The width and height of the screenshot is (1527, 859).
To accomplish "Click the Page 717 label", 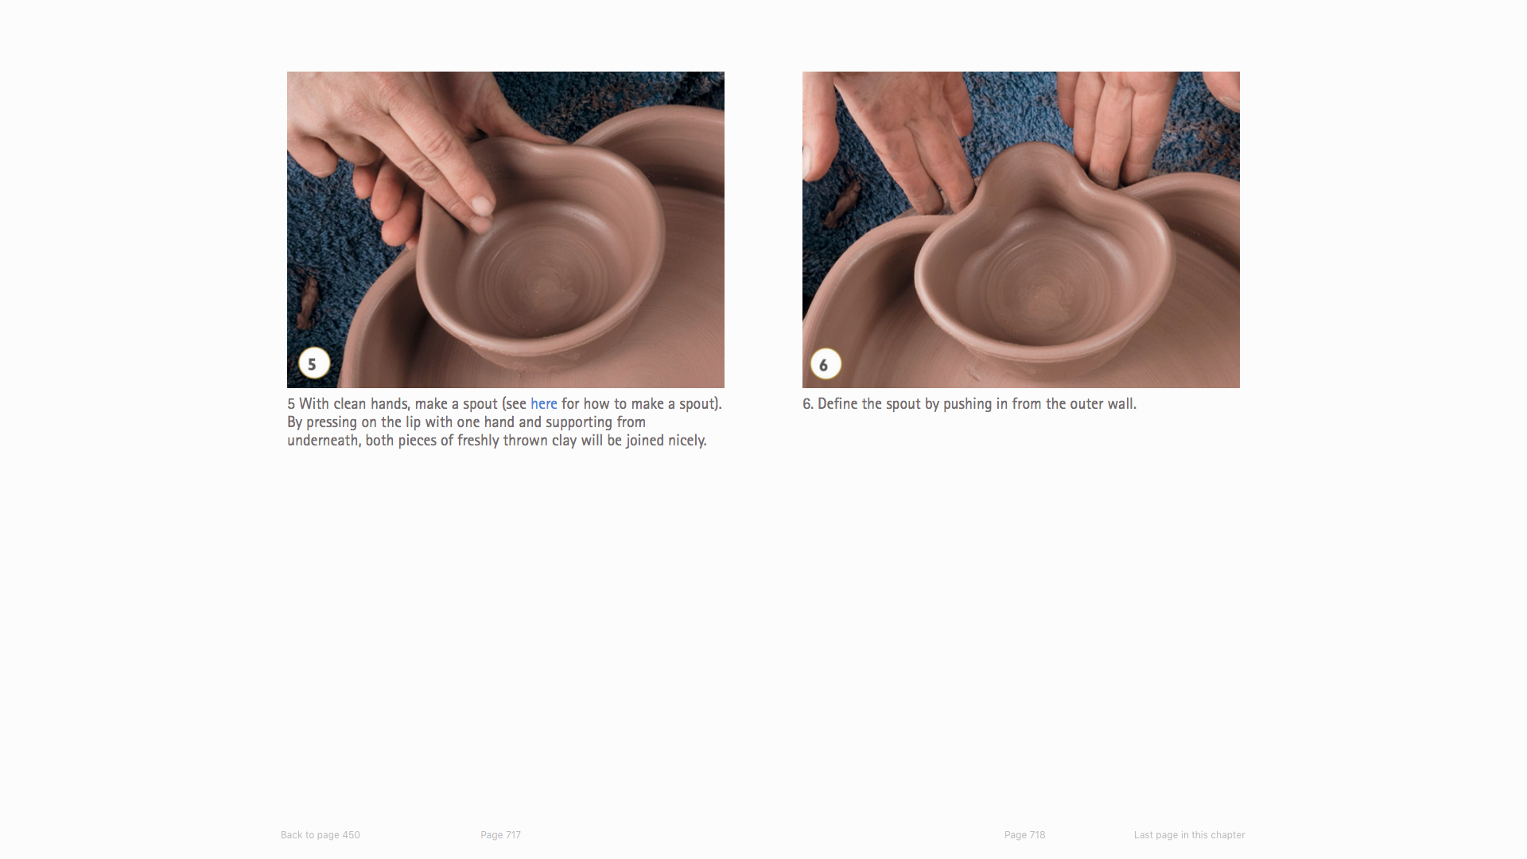I will [500, 835].
